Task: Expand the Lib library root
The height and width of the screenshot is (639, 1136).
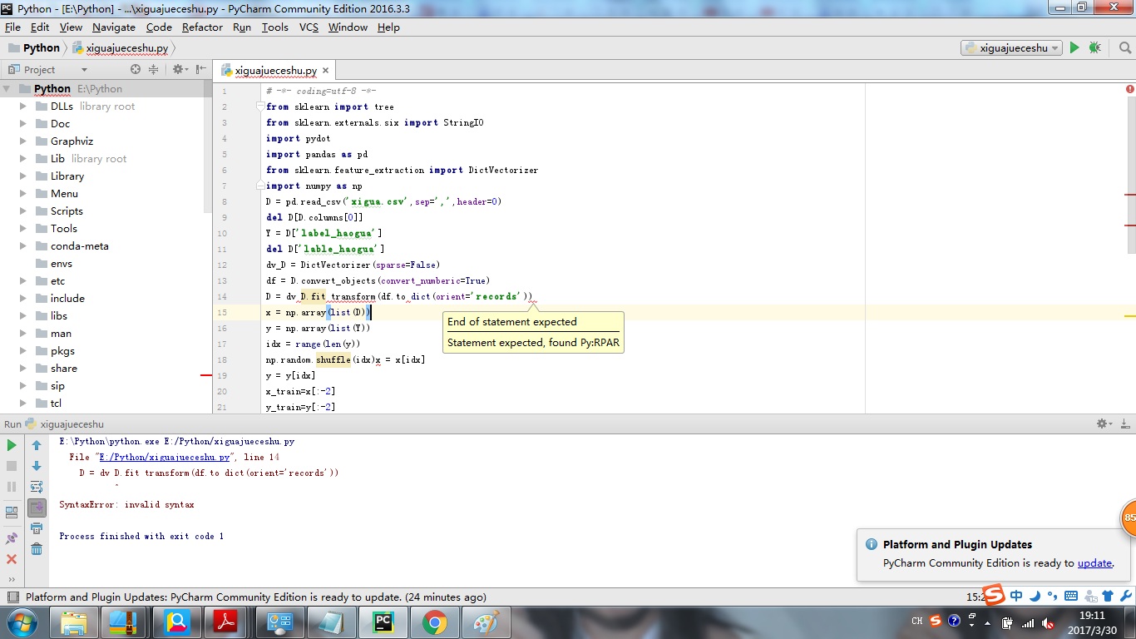Action: tap(24, 158)
